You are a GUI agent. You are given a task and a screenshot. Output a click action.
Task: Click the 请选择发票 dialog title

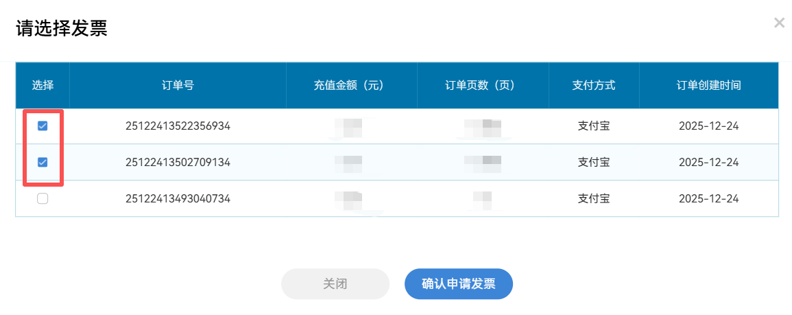[x=62, y=29]
